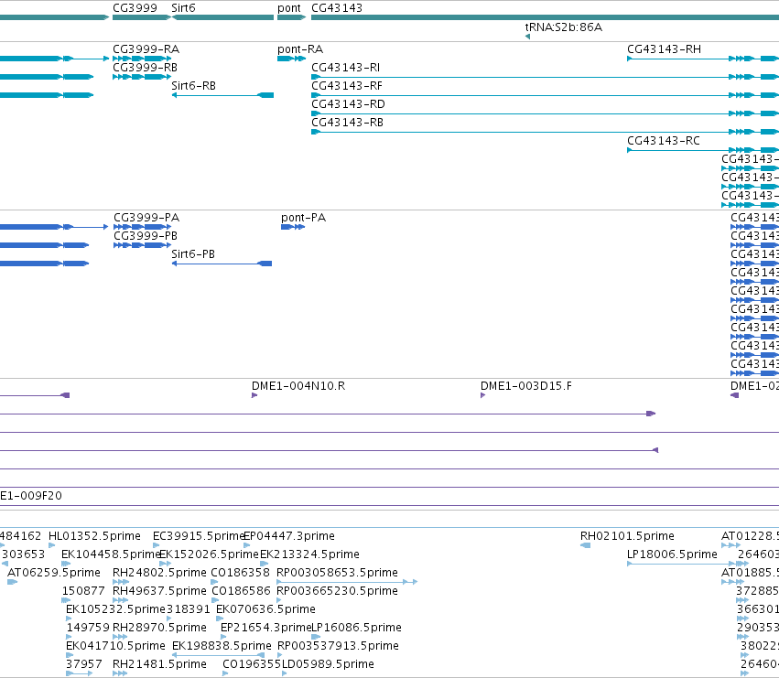Viewport: 779px width, 678px height.
Task: Click the EP04447.3prime EST label
Action: [289, 536]
